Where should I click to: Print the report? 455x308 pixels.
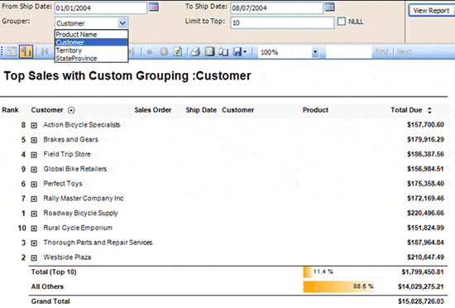click(x=195, y=52)
